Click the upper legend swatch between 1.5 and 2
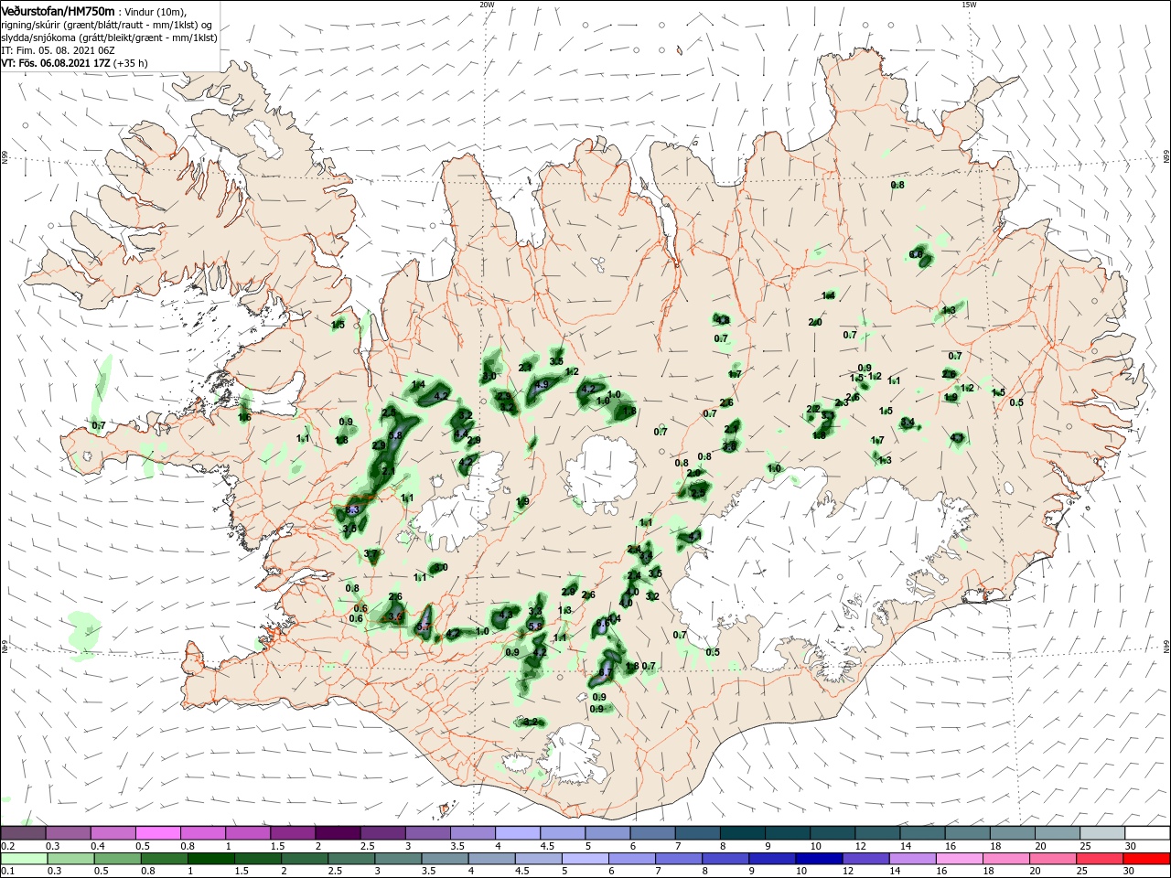 coord(294,833)
